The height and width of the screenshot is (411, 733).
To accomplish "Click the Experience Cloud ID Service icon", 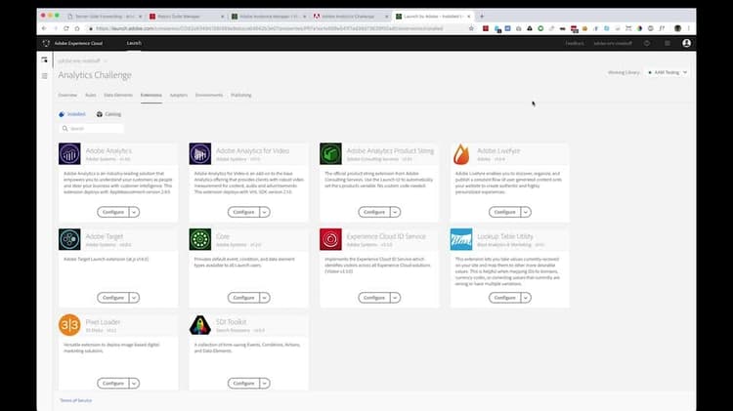I will click(330, 239).
